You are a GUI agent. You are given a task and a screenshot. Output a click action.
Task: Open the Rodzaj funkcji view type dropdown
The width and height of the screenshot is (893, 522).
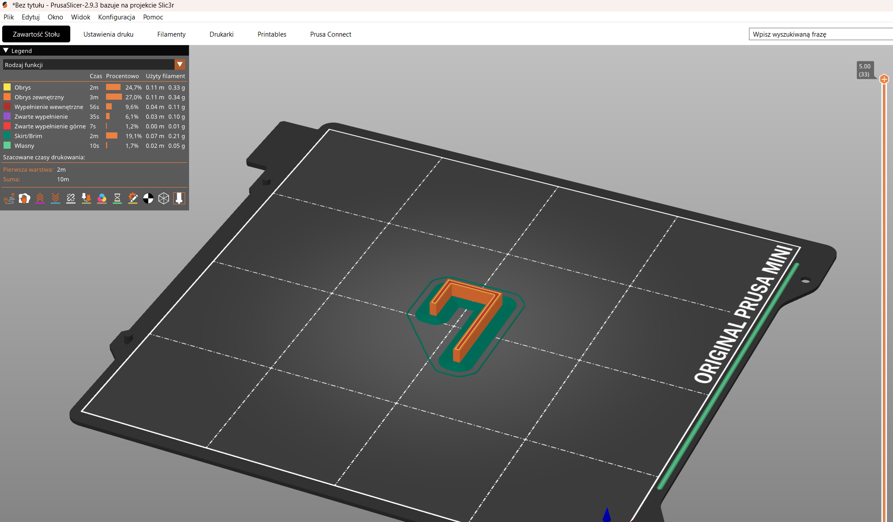coord(180,65)
